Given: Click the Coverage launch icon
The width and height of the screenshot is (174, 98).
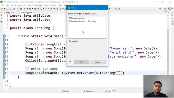Looking at the screenshot, I should pos(35,9).
